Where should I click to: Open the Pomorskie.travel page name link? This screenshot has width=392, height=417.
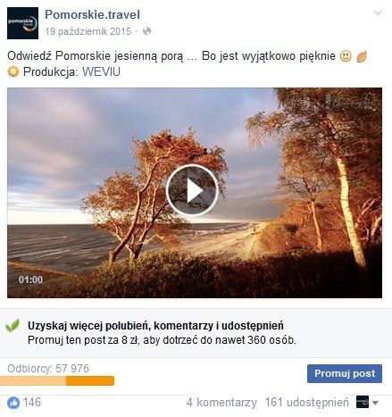click(x=92, y=14)
